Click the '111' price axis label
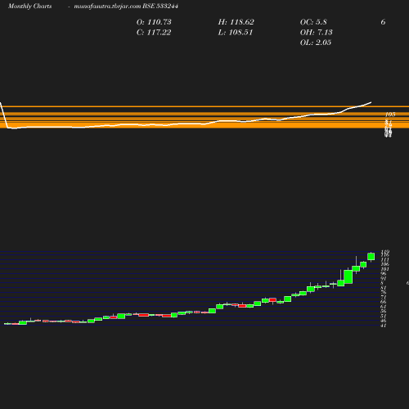 click(385, 259)
